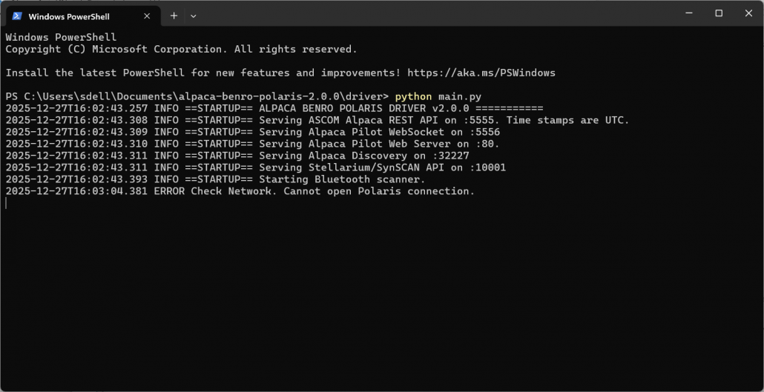Screen dimensions: 764x392
Task: Open the https://aka.ms/PSWindows link
Action: point(481,73)
